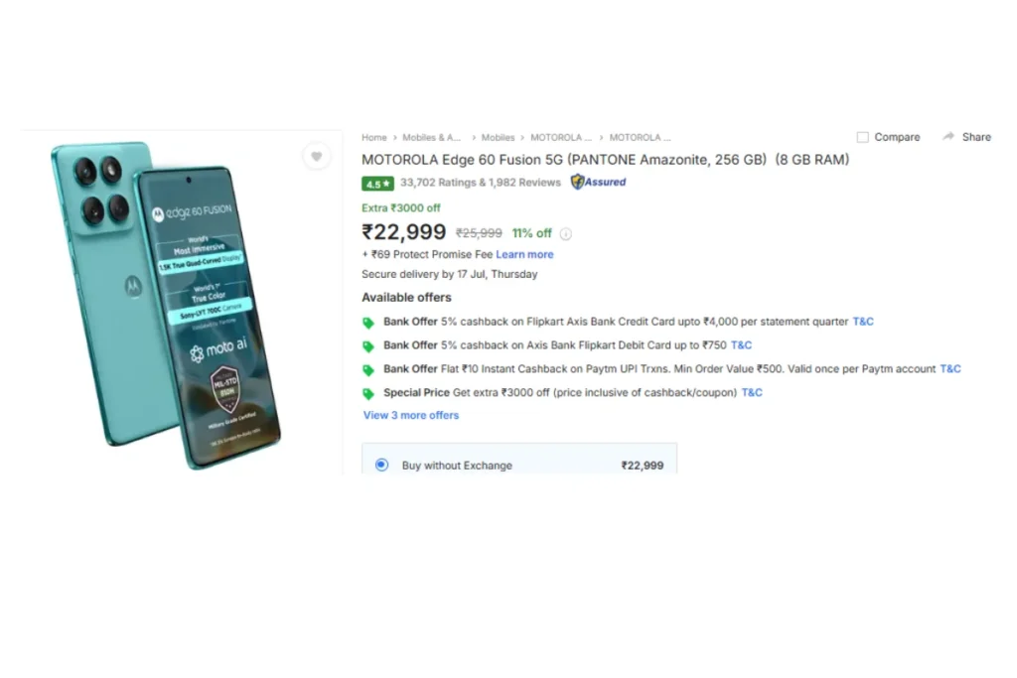Tick the Compare checkbox
Image resolution: width=1017 pixels, height=678 pixels.
point(863,137)
